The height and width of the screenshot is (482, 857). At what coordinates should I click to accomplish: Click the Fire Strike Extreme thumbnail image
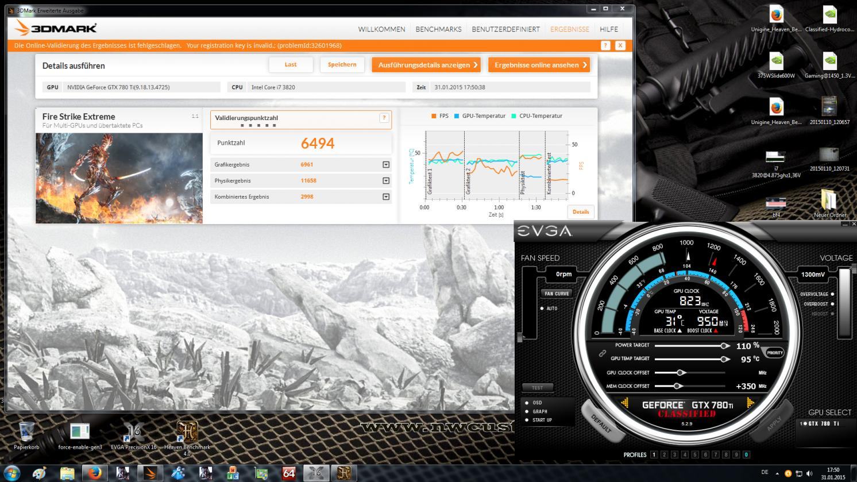pyautogui.click(x=119, y=178)
